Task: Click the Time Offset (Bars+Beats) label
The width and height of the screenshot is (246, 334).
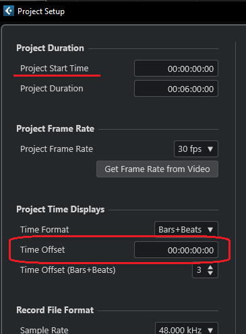Action: [x=68, y=270]
